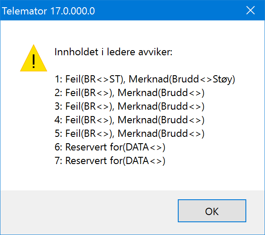Click 'Reservert for(DATA<>)' in line 7
This screenshot has height=235, width=265.
[x=115, y=161]
